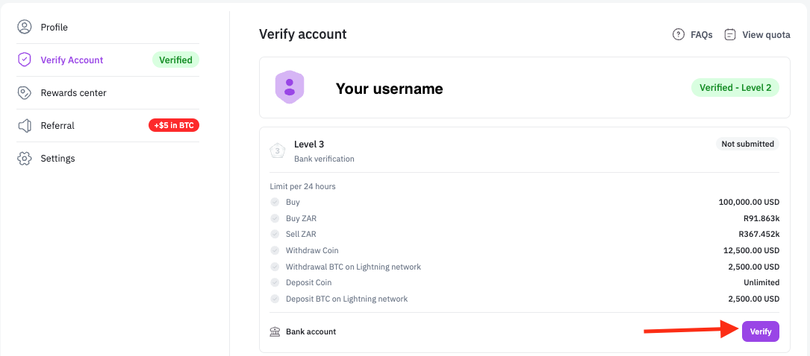The height and width of the screenshot is (356, 810).
Task: Click the check circle beside Deposit Coin
Action: 275,282
